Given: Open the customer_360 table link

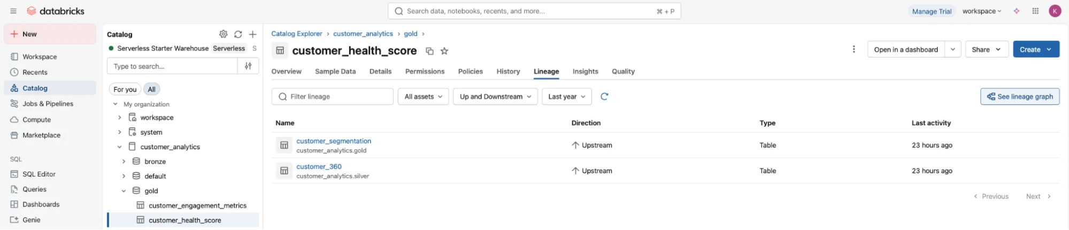Looking at the screenshot, I should 319,167.
